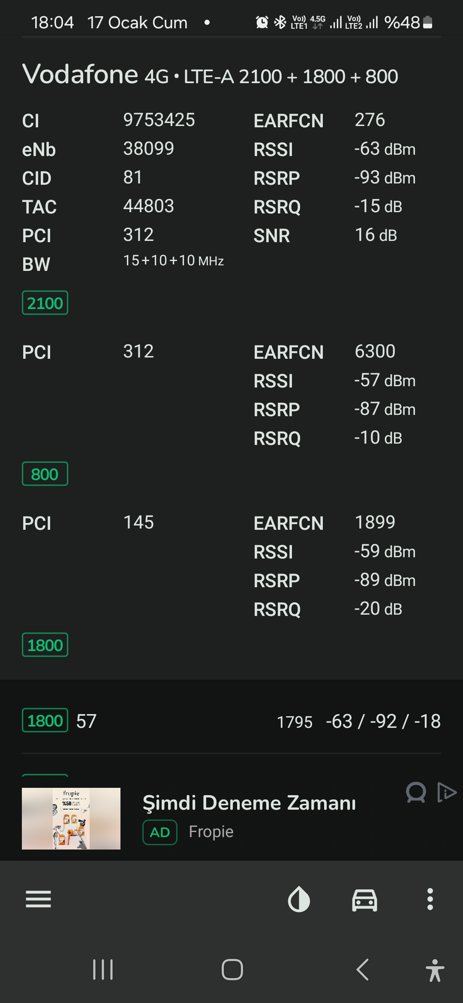This screenshot has width=463, height=1003.
Task: Tap the battery %48 status indicator
Action: 409,22
